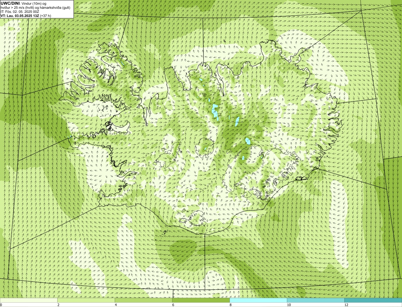This screenshot has width=402, height=307.
Task: Click the '6' scale label
Action: [x=173, y=305]
